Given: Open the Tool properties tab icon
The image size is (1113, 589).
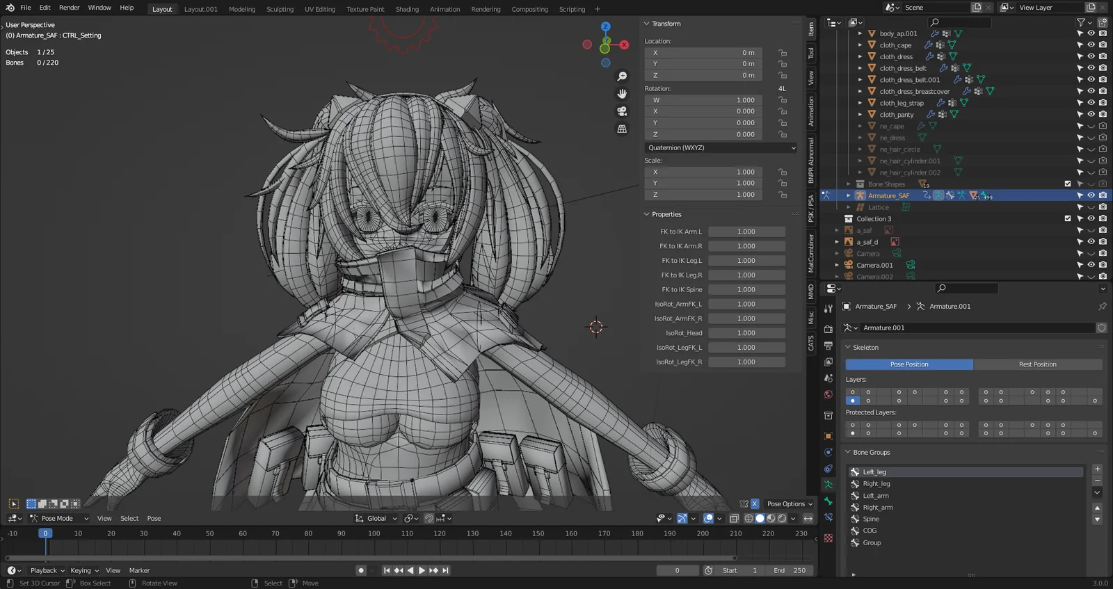Looking at the screenshot, I should (828, 308).
